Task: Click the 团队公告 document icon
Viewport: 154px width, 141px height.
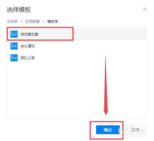Action: [14, 58]
